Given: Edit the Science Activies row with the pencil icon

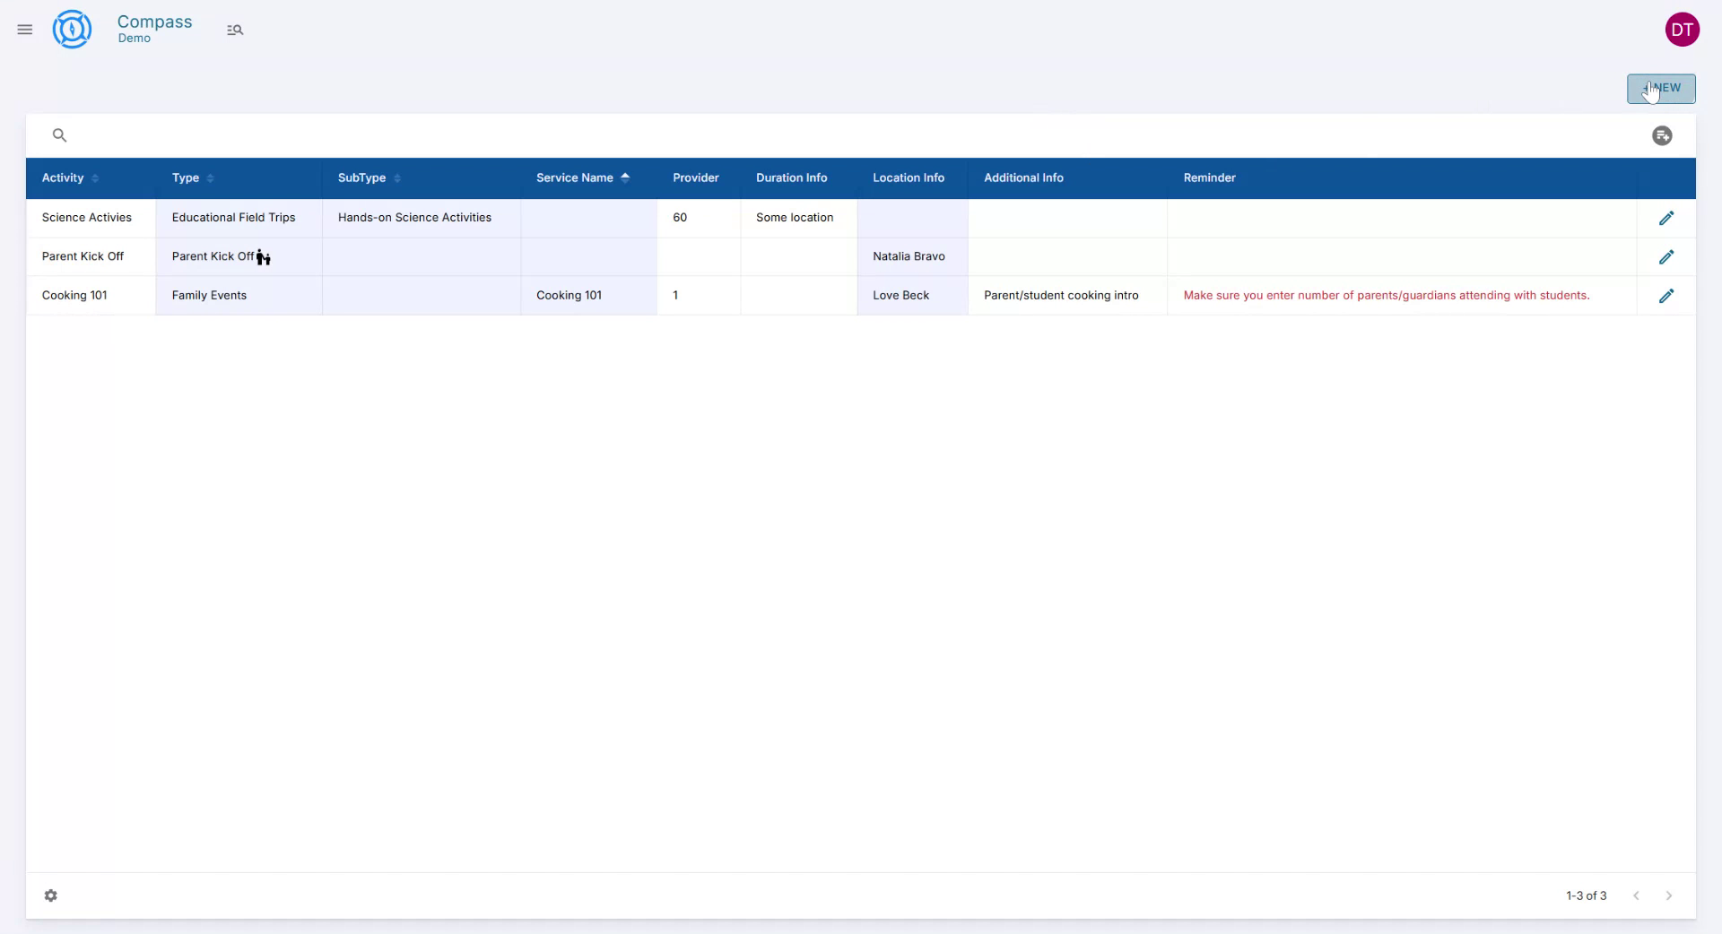Looking at the screenshot, I should pos(1667,217).
